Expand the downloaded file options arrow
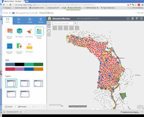 (24, 112)
